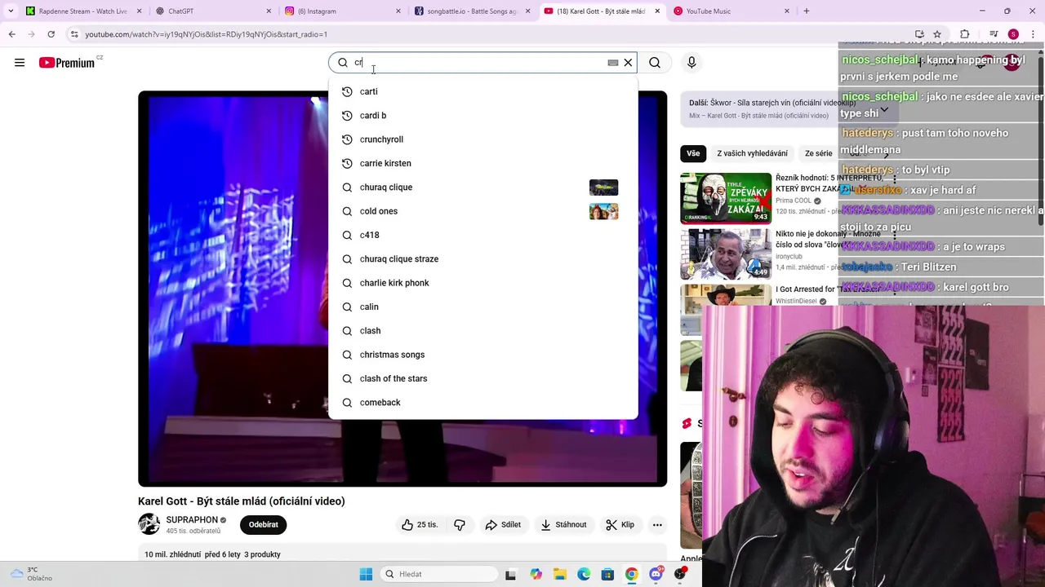
Task: Choose the 'clash' suggestion
Action: click(482, 331)
